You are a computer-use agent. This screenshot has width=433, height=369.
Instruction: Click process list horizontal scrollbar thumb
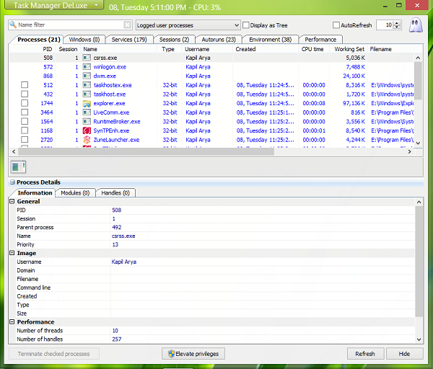tap(146, 151)
